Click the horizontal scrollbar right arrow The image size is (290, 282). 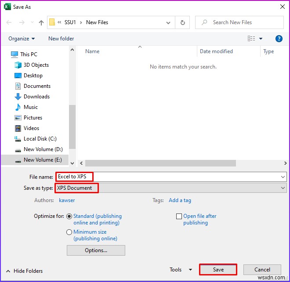tap(285, 163)
